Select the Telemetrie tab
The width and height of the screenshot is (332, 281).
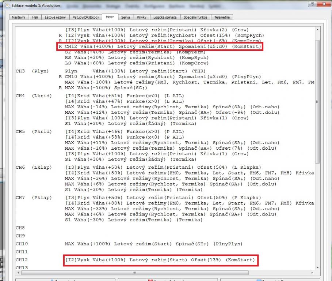(x=222, y=17)
